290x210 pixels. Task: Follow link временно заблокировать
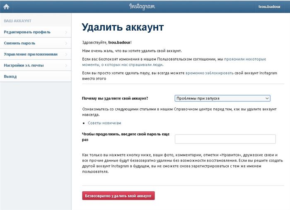click(x=210, y=73)
